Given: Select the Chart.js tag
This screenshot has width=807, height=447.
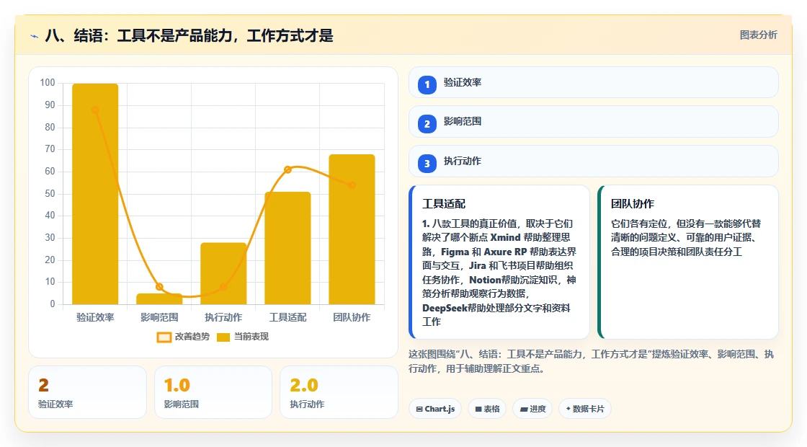Looking at the screenshot, I should (x=435, y=409).
